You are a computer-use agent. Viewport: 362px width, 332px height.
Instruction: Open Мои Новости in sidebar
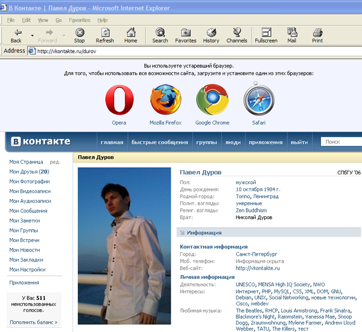(x=25, y=250)
